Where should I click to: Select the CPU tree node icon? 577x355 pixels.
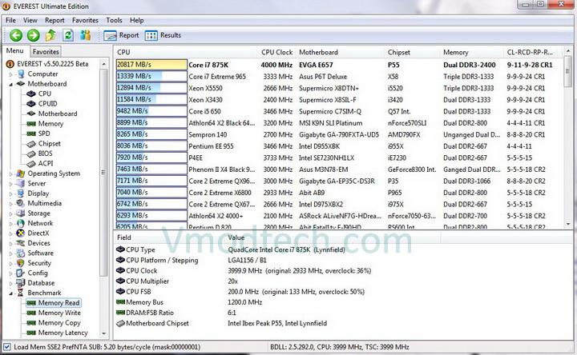(31, 94)
